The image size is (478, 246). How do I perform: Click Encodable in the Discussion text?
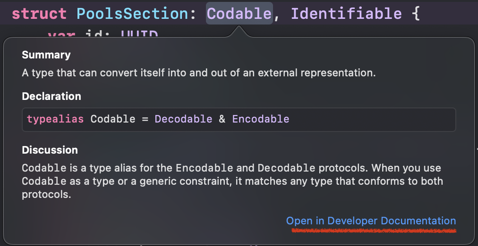(204, 168)
